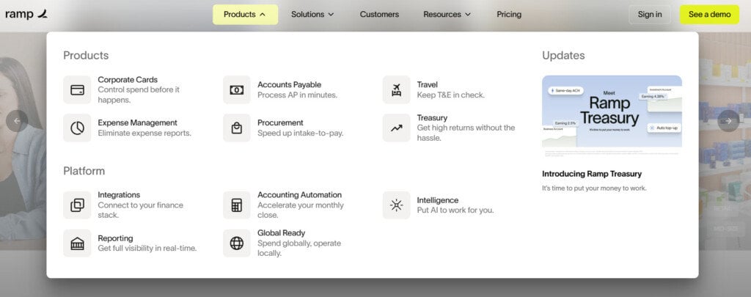Expand the Solutions dropdown

312,15
